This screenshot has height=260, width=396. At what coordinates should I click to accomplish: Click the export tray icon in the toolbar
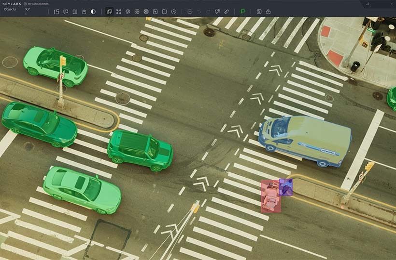point(268,12)
